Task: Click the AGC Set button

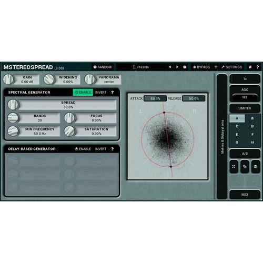Action: pos(245,97)
